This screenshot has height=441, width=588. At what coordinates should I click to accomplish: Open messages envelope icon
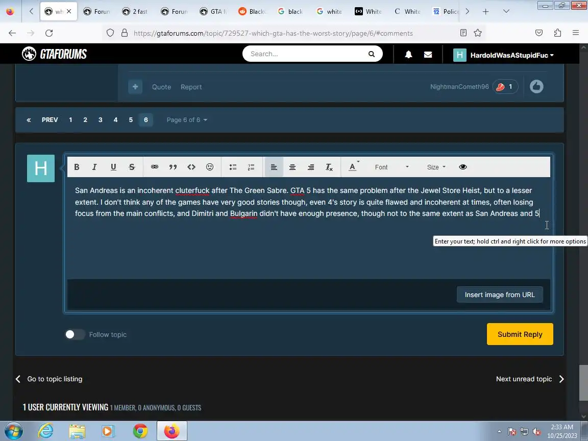pos(428,55)
